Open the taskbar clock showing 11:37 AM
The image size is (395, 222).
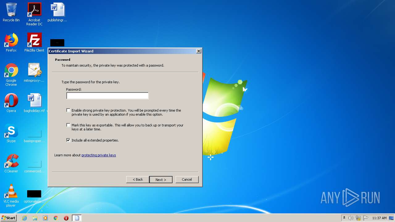coord(379,218)
